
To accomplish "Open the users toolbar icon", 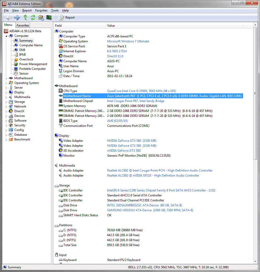I will (41, 18).
